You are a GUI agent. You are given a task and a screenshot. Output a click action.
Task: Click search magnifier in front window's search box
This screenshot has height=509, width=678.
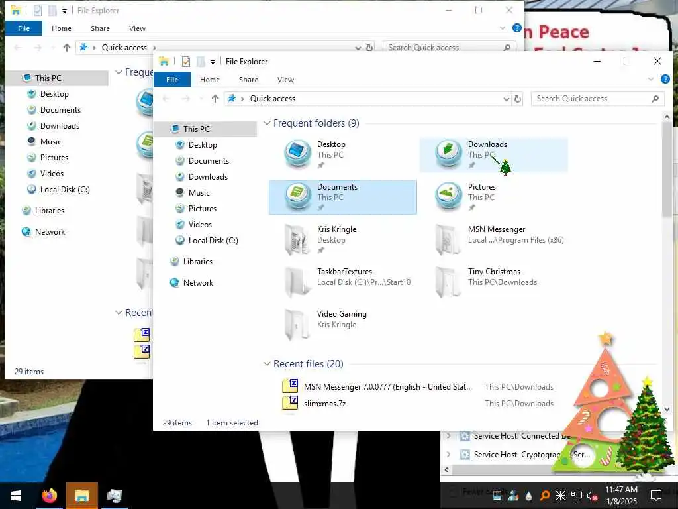(x=655, y=99)
